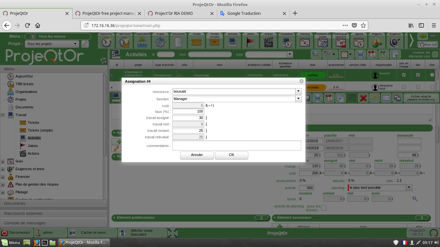The image size is (440, 247).
Task: Click the OK button in dialog
Action: pos(231,155)
